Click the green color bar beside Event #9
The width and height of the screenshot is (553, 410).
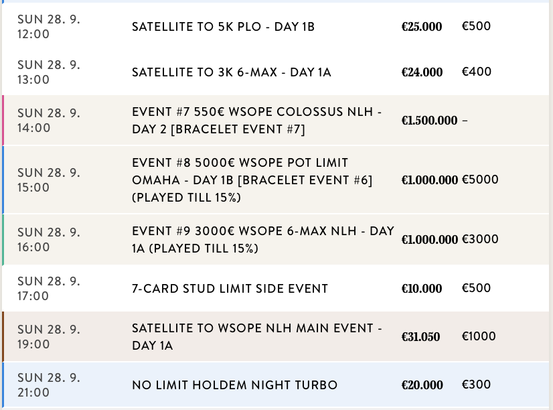coord(3,239)
